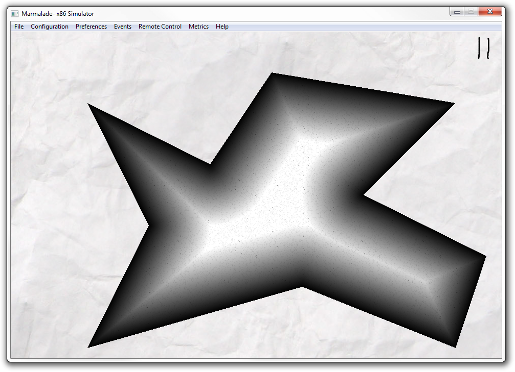The height and width of the screenshot is (372, 515).
Task: Open the Metrics menu
Action: (x=198, y=27)
